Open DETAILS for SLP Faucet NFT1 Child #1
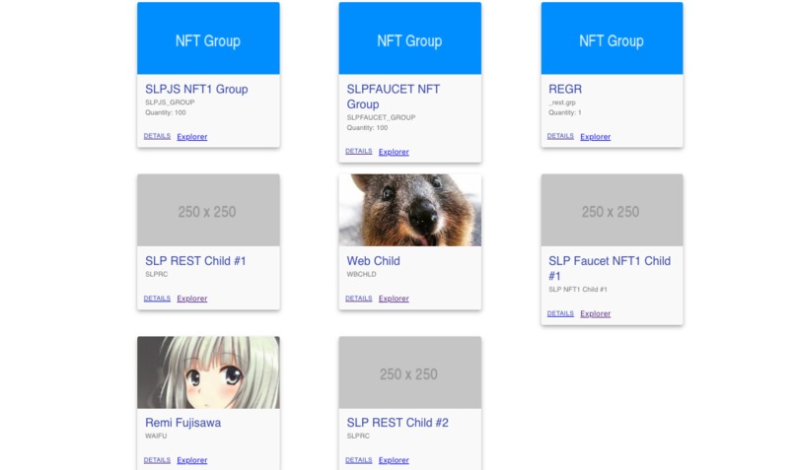 click(561, 313)
